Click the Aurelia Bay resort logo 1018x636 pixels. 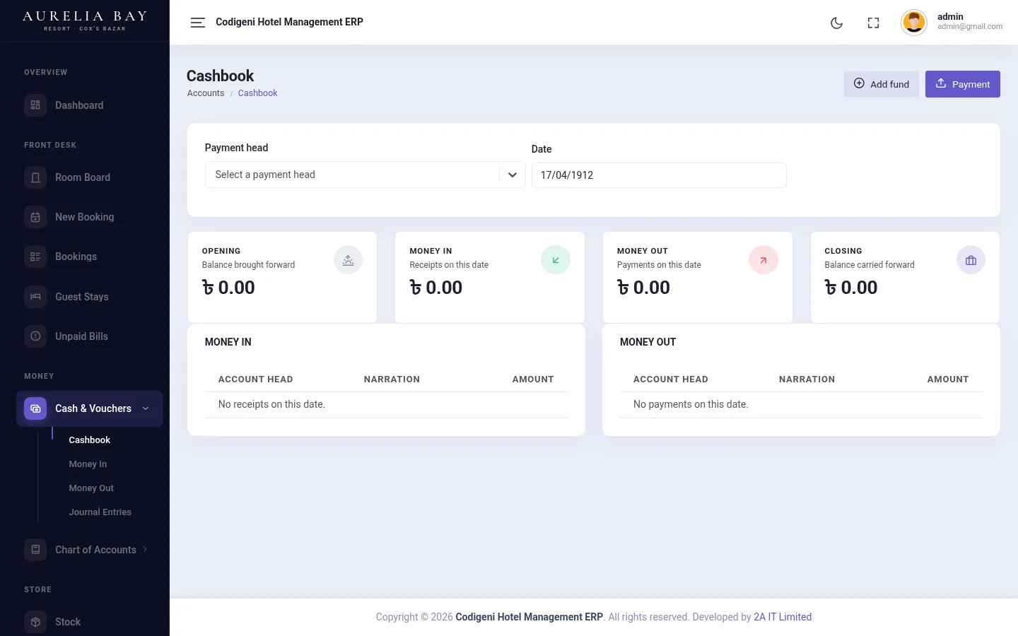[x=85, y=20]
